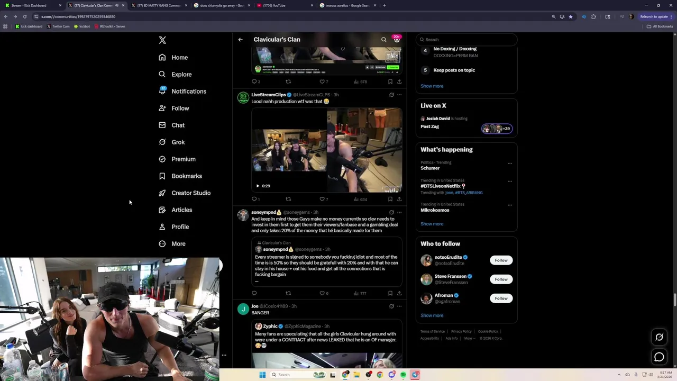
Task: Switch to the (1756) YouTube tab
Action: [285, 5]
